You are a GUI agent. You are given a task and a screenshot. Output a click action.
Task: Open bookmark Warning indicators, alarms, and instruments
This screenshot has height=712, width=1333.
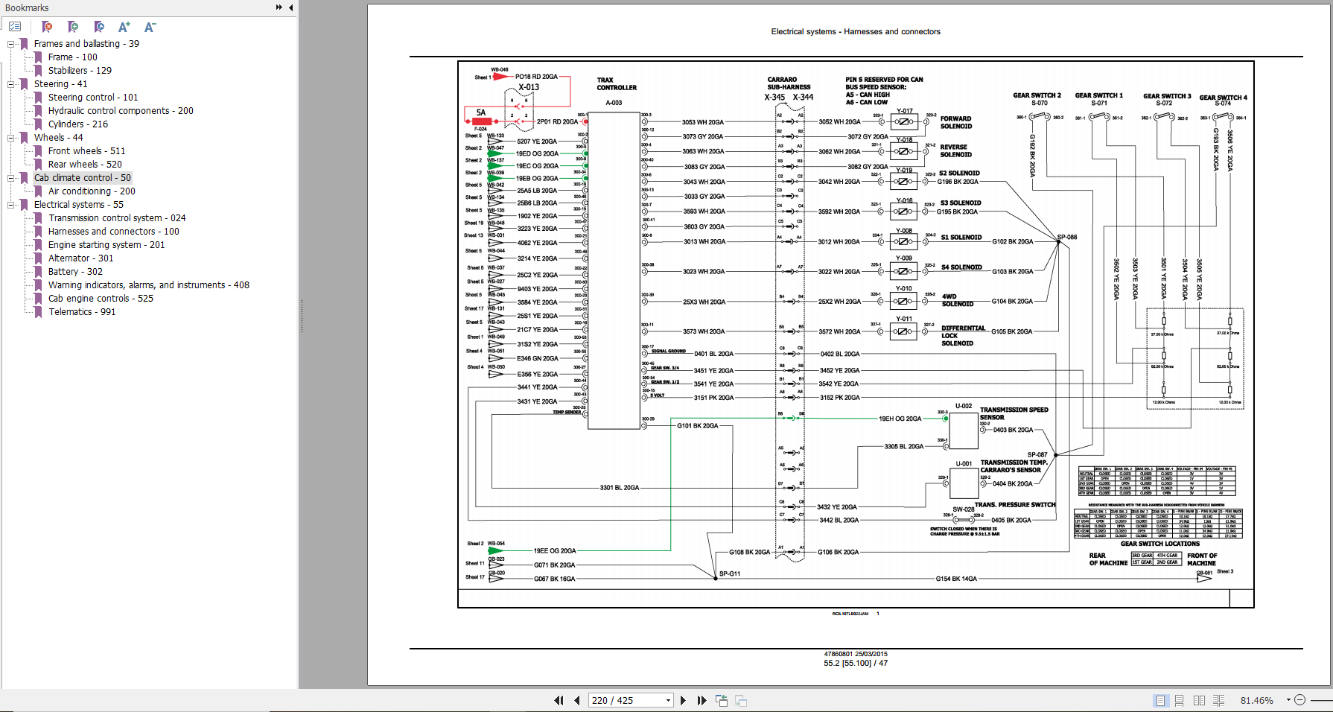coord(149,285)
